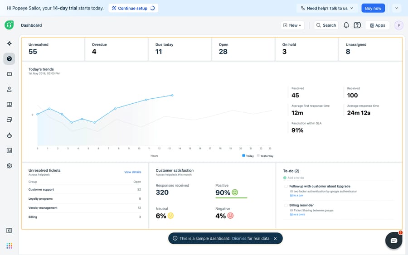The width and height of the screenshot is (408, 255).
Task: Check the Billing reminder to-do checkbox
Action: pyautogui.click(x=286, y=205)
